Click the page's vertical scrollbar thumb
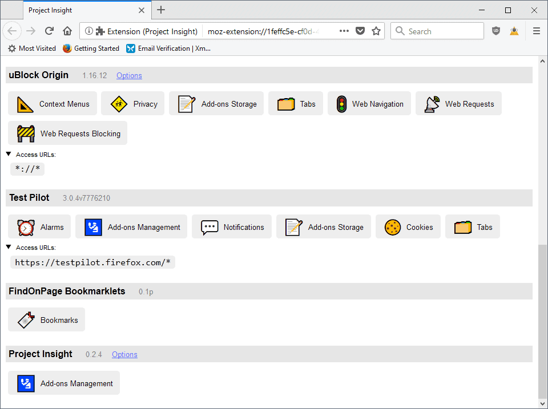This screenshot has width=548, height=409. [x=542, y=321]
